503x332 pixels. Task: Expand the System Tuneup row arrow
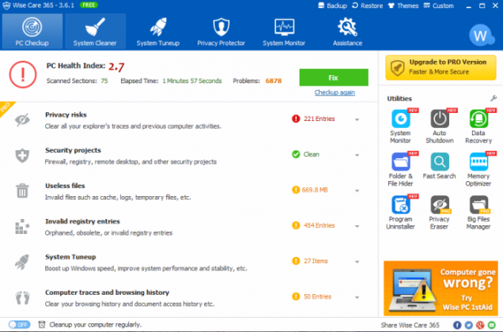[x=357, y=262]
